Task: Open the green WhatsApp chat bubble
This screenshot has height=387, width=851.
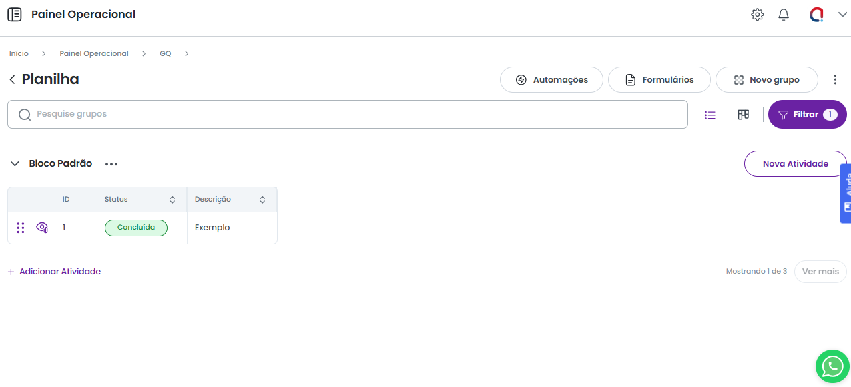Action: 832,366
